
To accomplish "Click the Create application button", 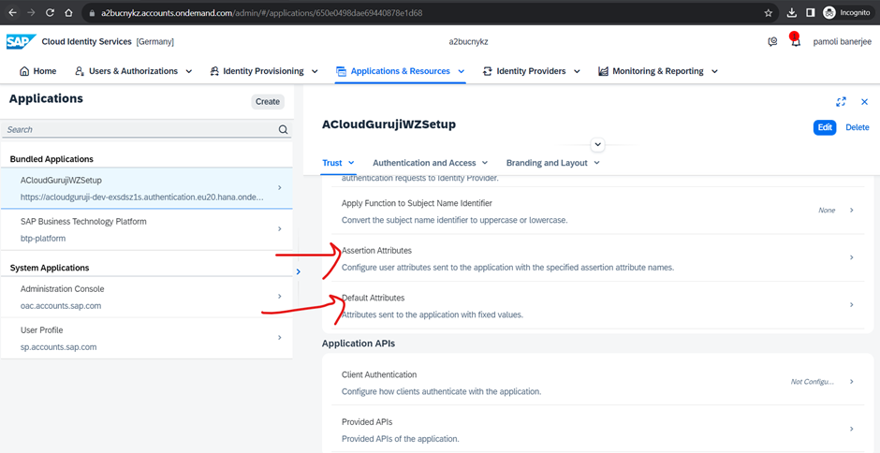I will coord(268,102).
